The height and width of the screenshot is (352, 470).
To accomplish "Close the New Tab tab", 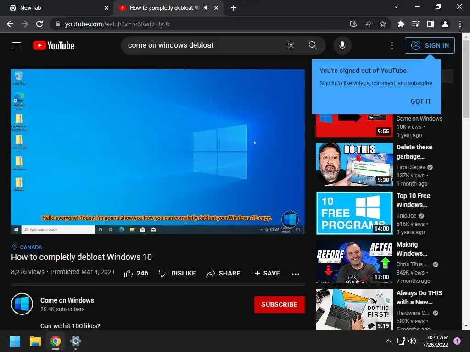I will coord(106,8).
